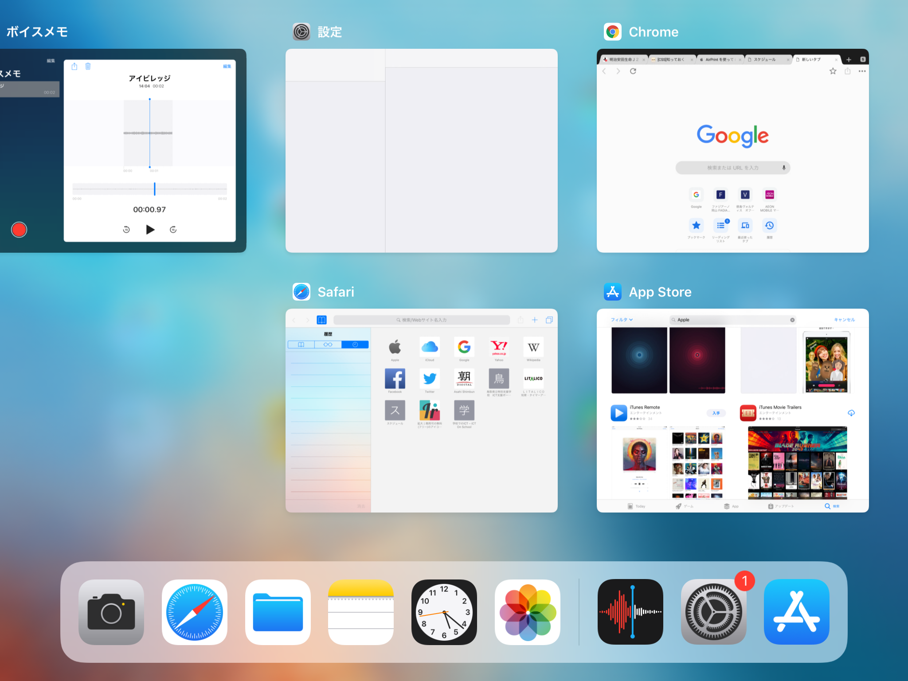Tap Chrome's share icon
The height and width of the screenshot is (681, 908).
tap(848, 71)
